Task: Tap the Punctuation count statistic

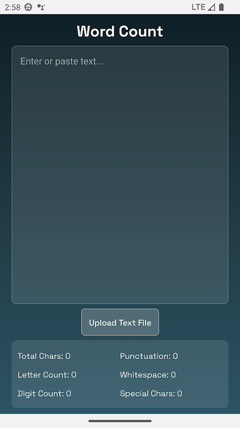Action: (149, 356)
